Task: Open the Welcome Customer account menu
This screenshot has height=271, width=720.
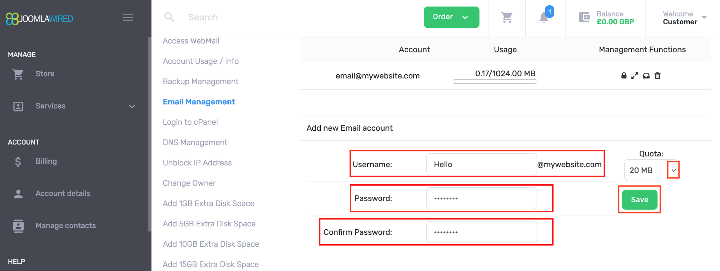Action: pos(685,18)
